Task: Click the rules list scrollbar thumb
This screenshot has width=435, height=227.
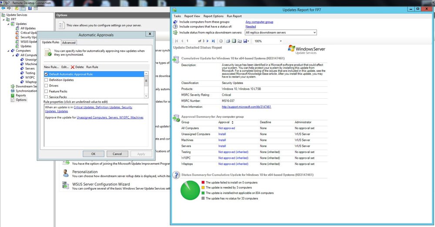Action: pyautogui.click(x=146, y=81)
